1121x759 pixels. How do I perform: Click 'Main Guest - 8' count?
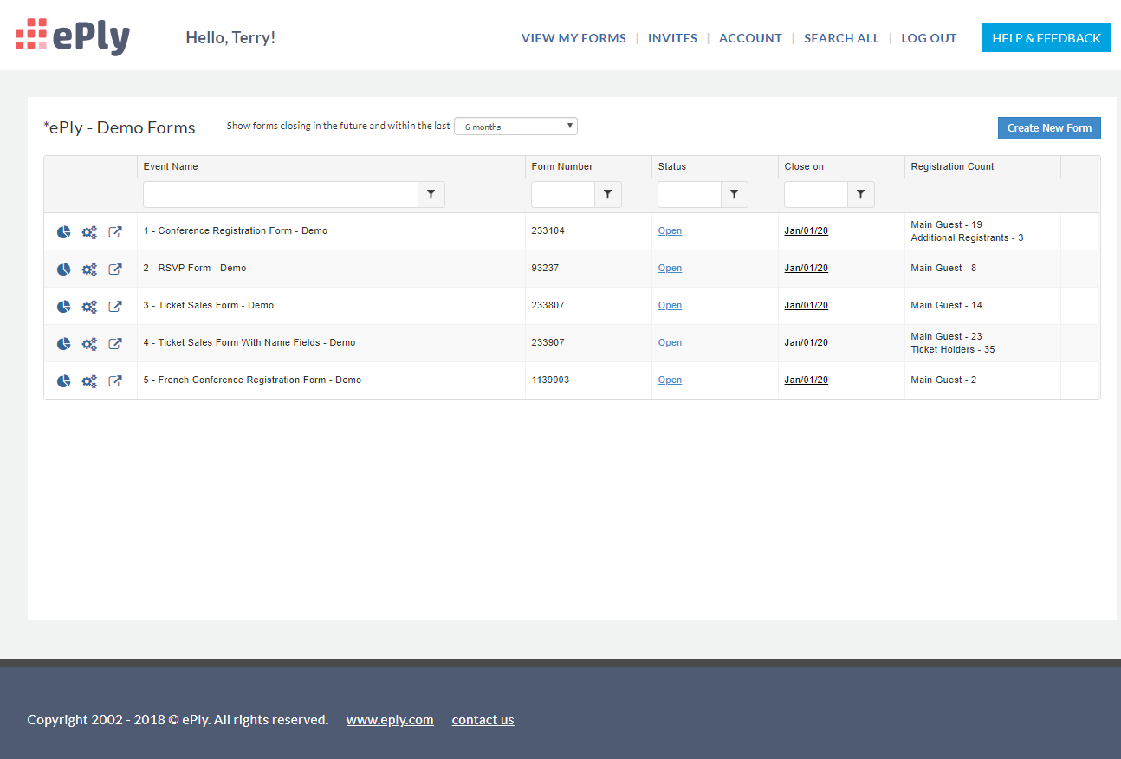943,269
